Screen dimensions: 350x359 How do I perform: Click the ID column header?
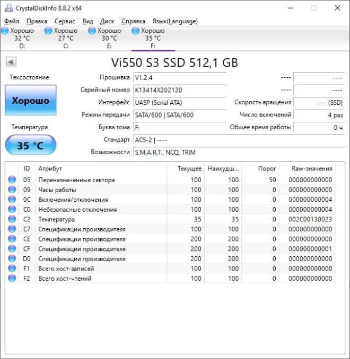point(27,168)
